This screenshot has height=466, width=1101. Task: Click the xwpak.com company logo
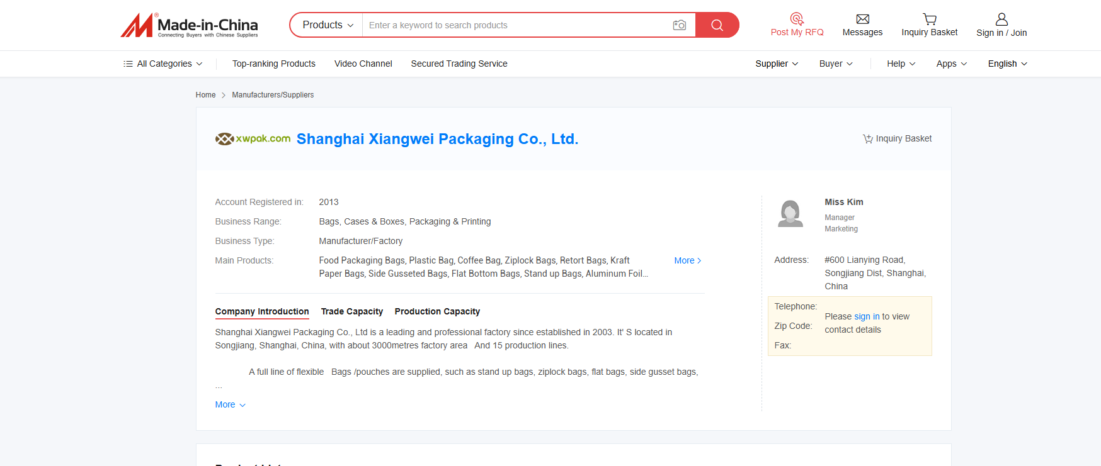(x=253, y=139)
